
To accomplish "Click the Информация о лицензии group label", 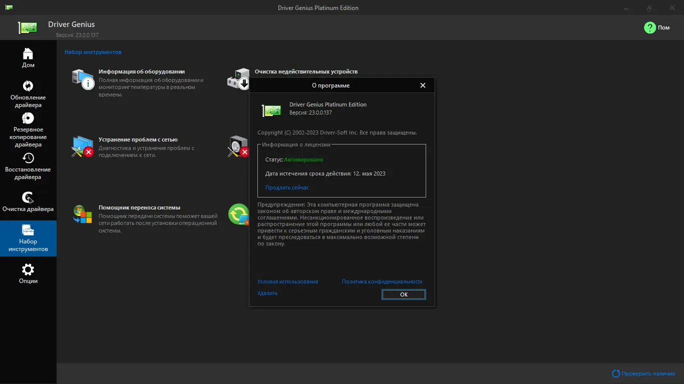I will 296,144.
